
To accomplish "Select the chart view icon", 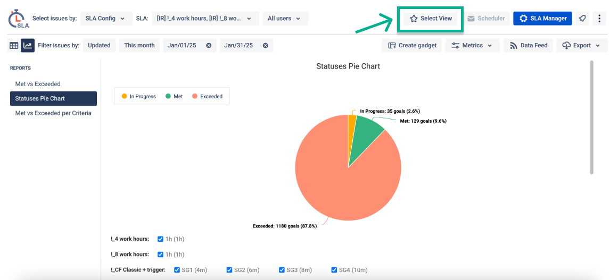I will [x=27, y=46].
